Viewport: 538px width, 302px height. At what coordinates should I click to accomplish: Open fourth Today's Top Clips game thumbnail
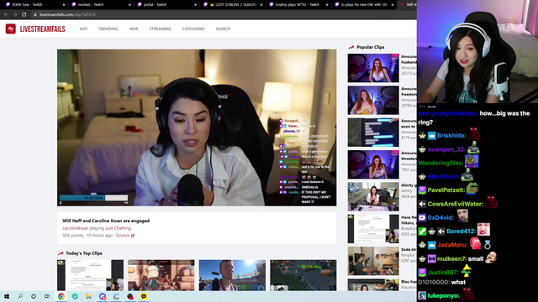[303, 275]
